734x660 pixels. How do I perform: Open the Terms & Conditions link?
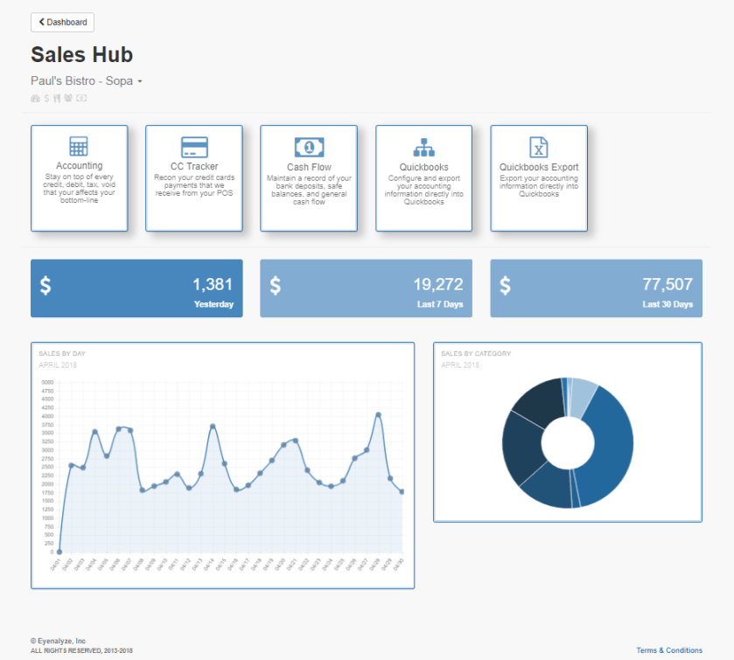pos(668,649)
